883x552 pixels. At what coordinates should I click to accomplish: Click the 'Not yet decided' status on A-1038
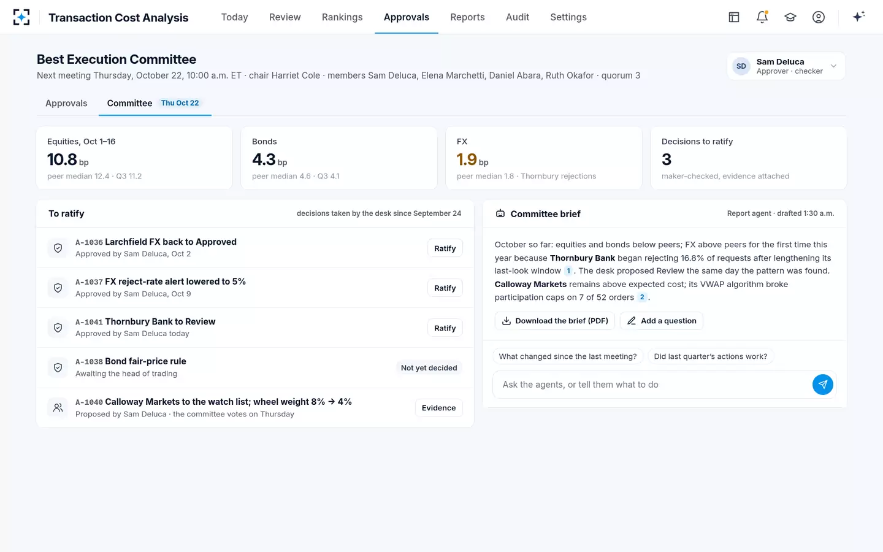click(429, 368)
